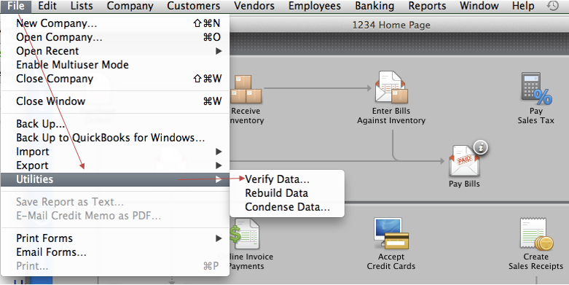This screenshot has height=285, width=569.
Task: Expand the Utilities submenu
Action: click(115, 179)
